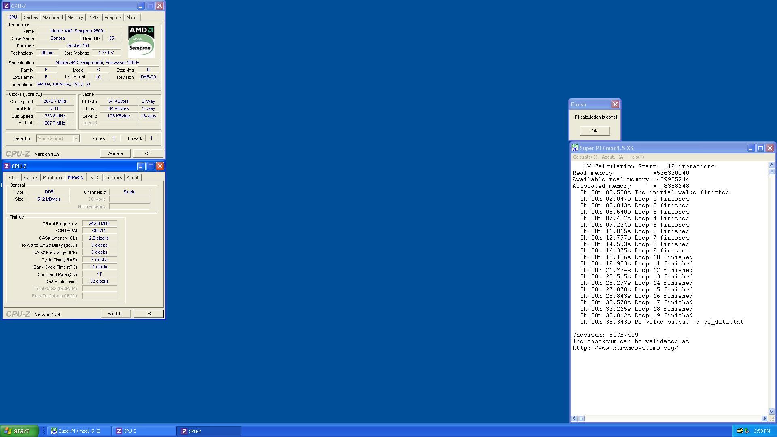Image resolution: width=777 pixels, height=437 pixels.
Task: Click Channels # value Single
Action: [x=129, y=192]
